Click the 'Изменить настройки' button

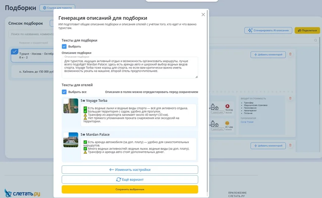coord(130,170)
